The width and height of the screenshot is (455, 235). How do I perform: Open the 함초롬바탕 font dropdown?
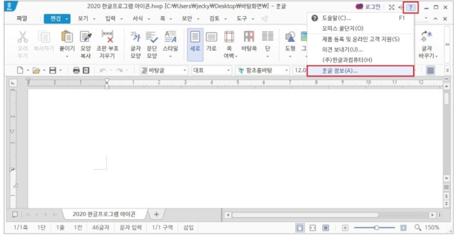(x=262, y=70)
